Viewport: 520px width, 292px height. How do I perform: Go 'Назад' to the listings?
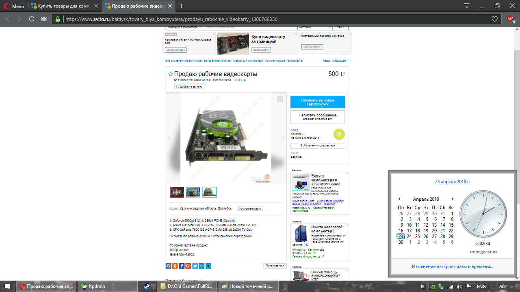point(326,60)
